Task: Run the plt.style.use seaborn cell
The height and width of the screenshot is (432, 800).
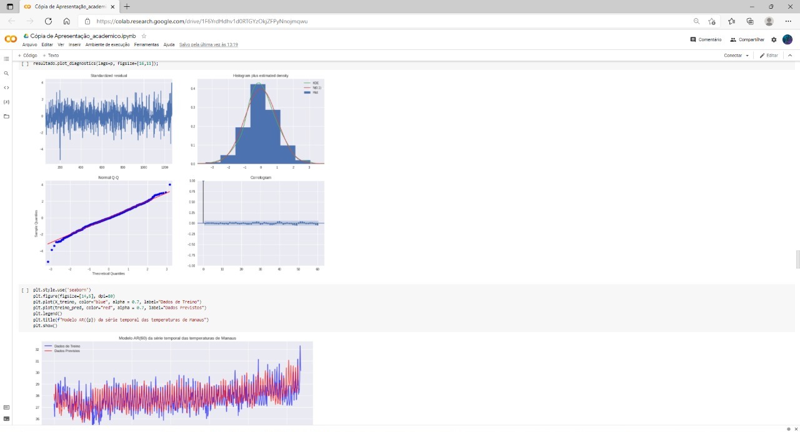Action: coord(25,290)
